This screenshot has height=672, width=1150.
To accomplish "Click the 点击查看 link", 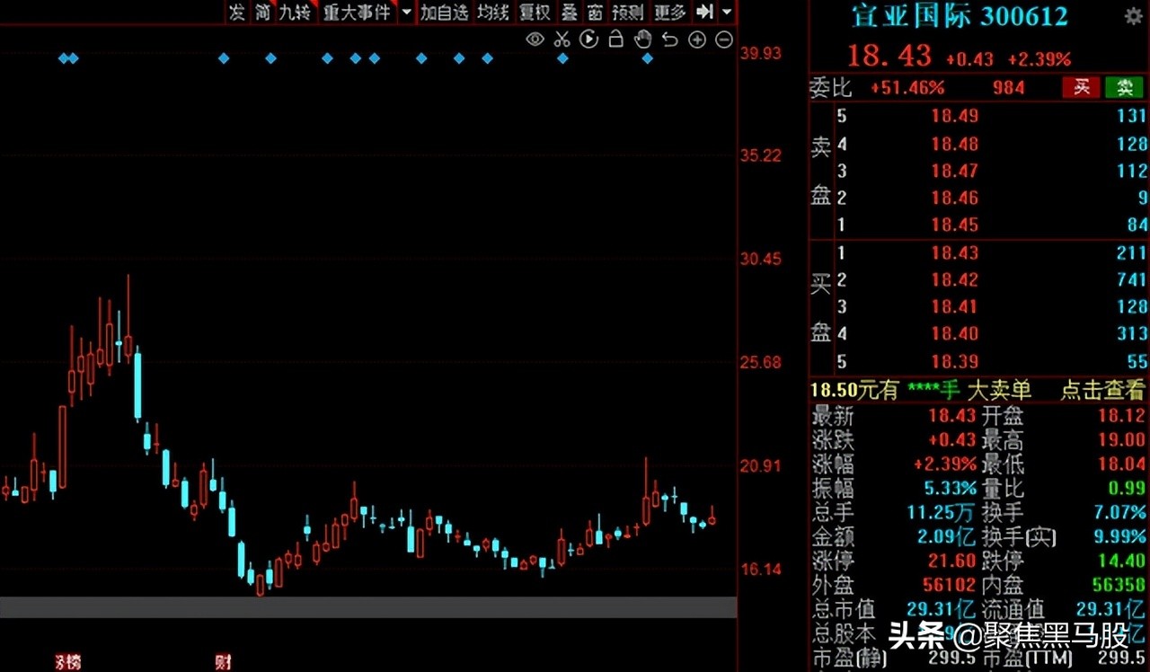I will 1102,390.
